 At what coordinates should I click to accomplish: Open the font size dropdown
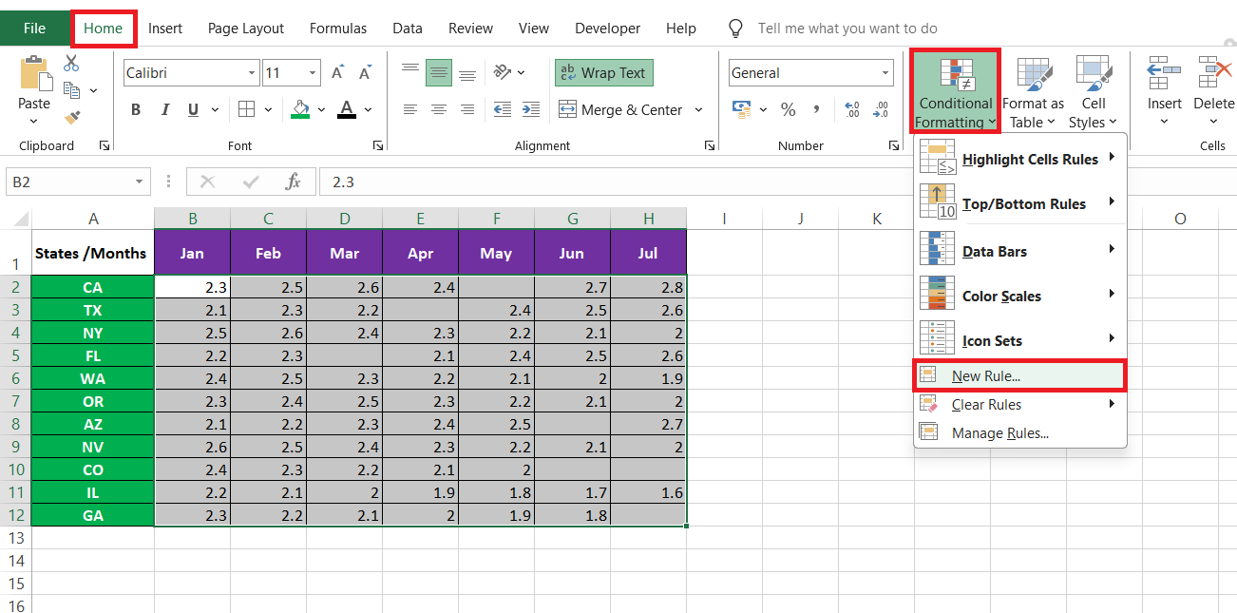[x=314, y=73]
